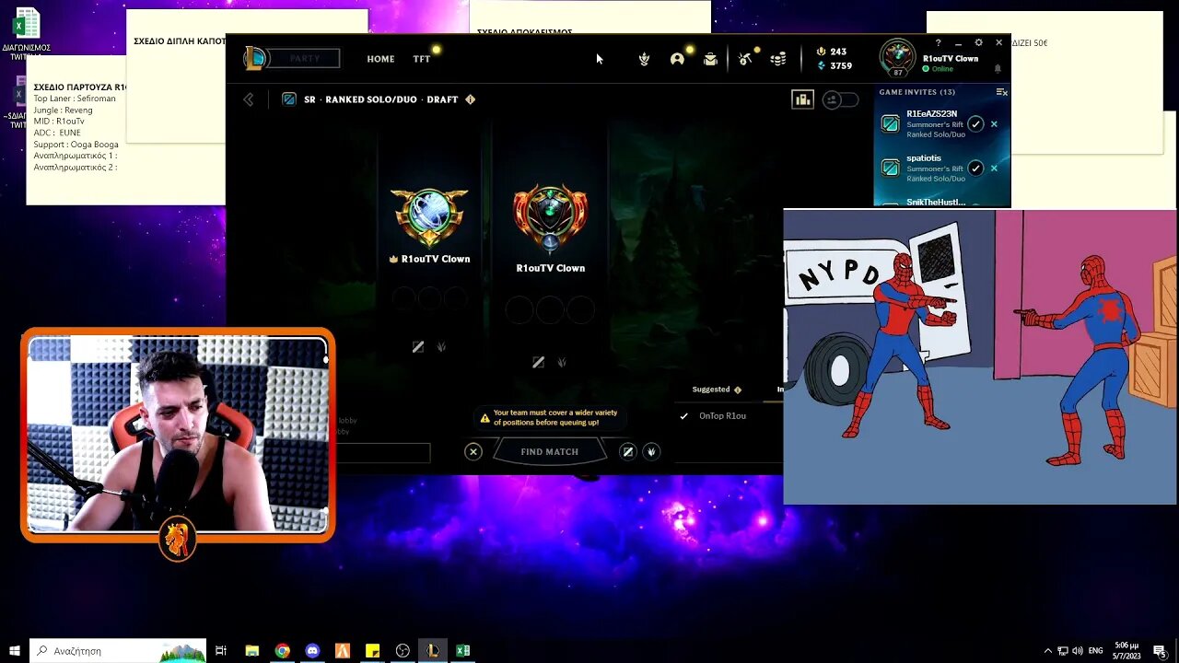Open the Clash trophy icon

click(x=645, y=59)
